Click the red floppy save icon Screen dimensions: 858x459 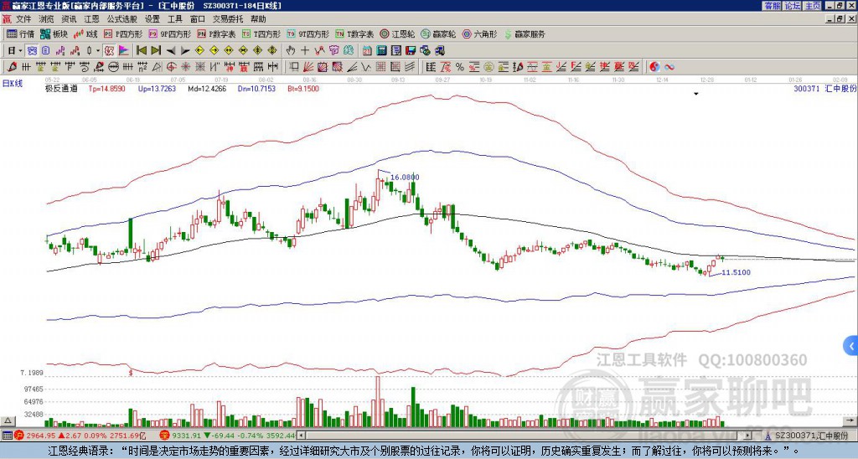(411, 51)
